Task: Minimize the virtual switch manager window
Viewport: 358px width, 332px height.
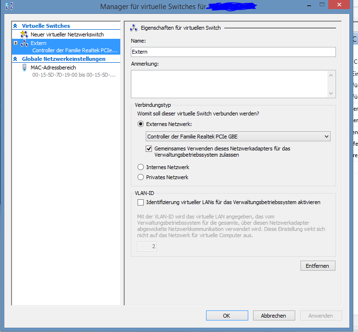Action: pyautogui.click(x=309, y=5)
